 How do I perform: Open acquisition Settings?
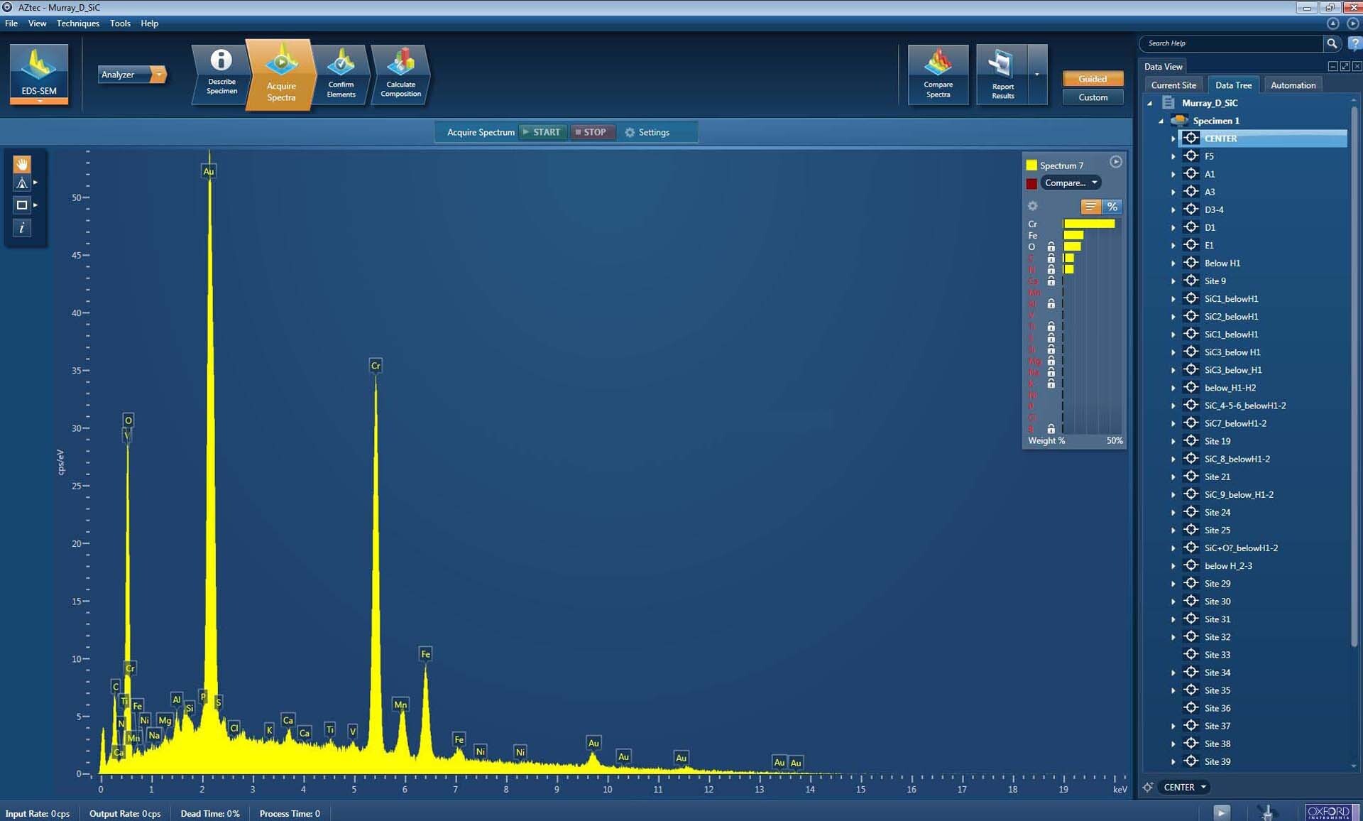coord(647,132)
